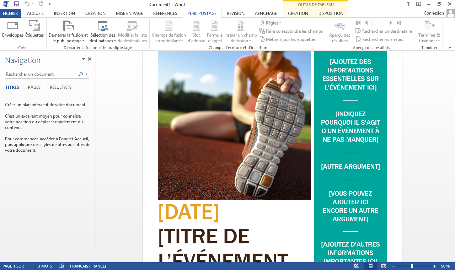
Task: Click Rechercher un destinataire
Action: (x=384, y=31)
